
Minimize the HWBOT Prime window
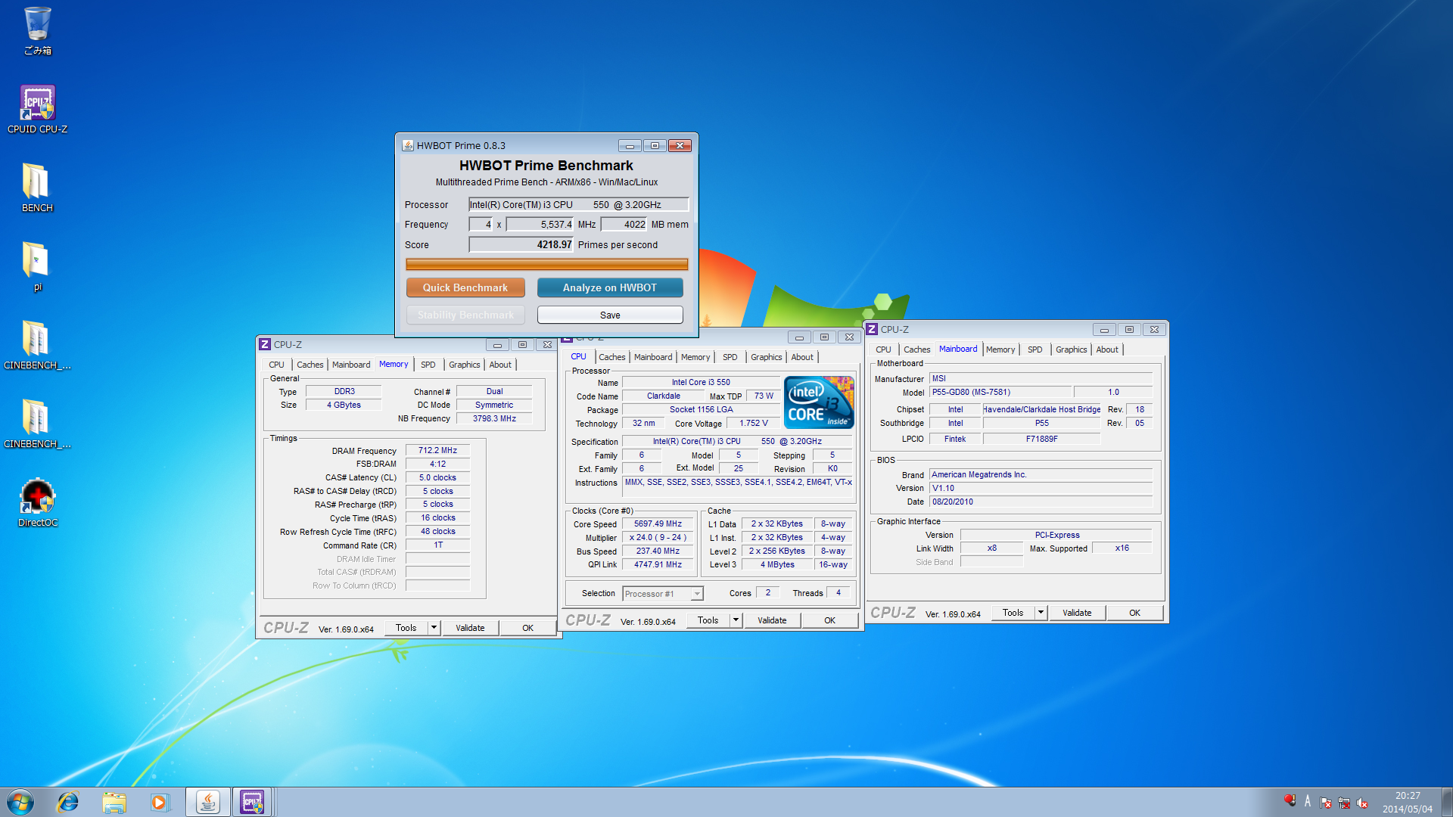point(630,145)
